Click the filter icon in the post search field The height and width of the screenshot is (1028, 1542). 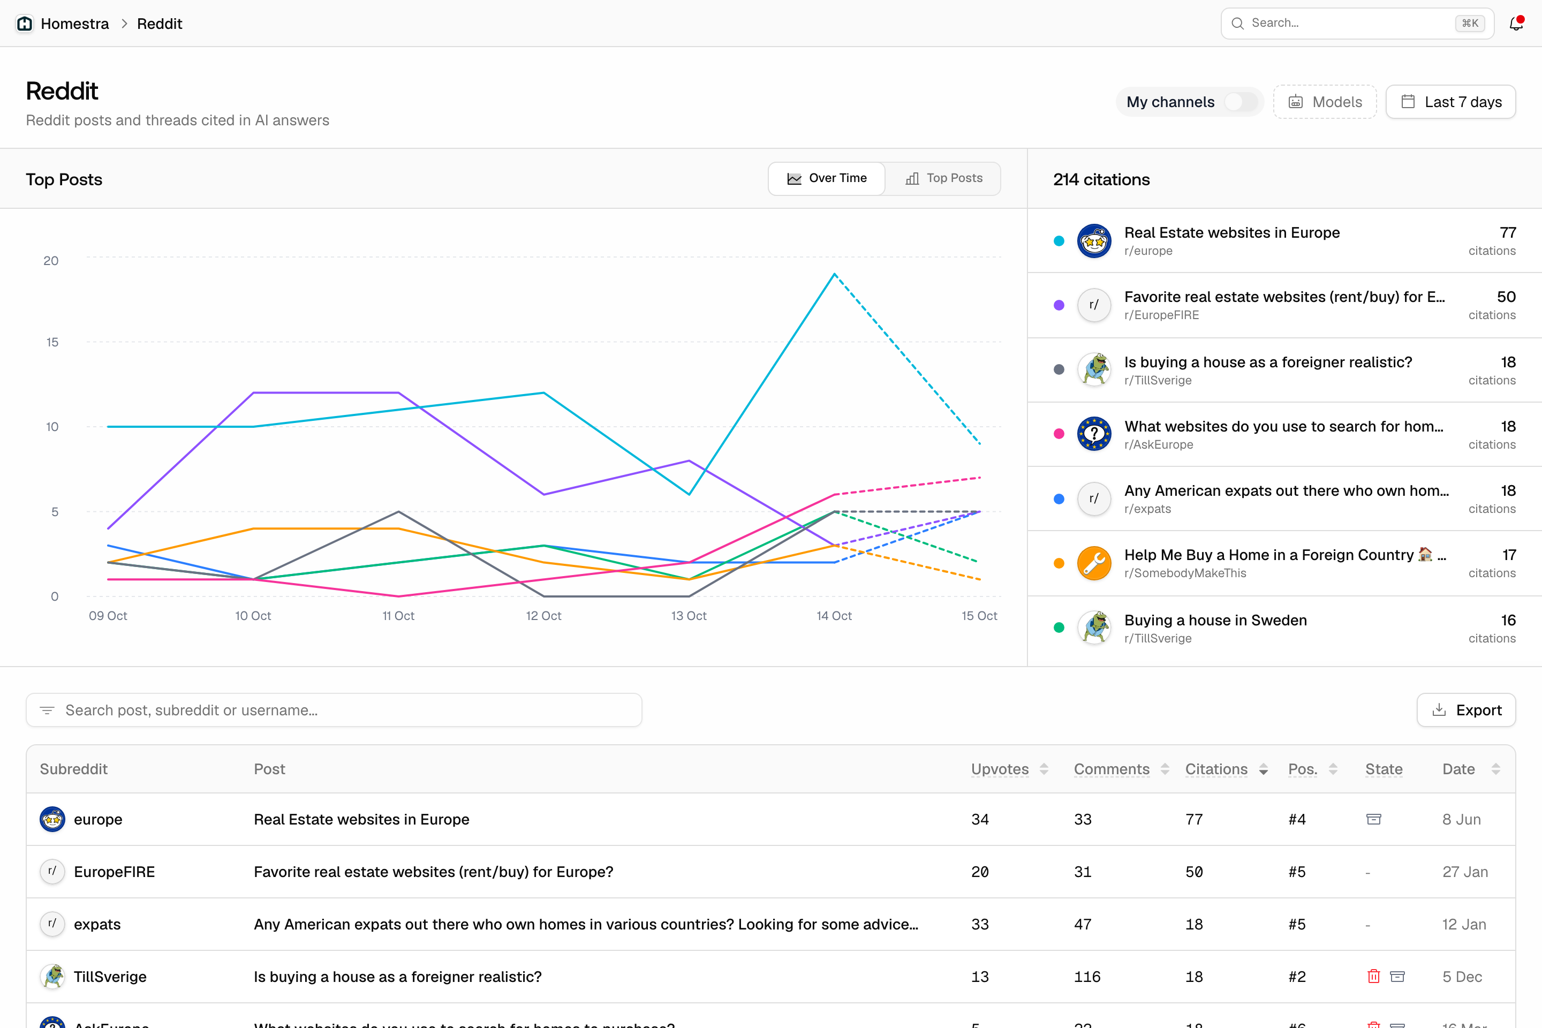coord(47,710)
